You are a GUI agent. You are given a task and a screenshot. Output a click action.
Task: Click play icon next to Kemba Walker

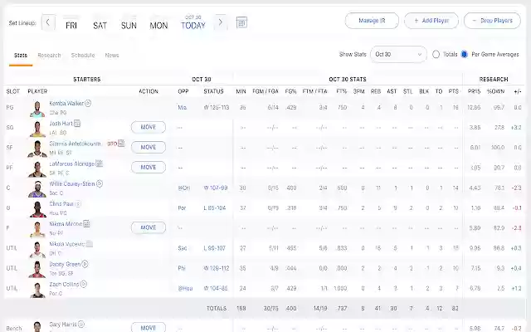click(x=88, y=103)
